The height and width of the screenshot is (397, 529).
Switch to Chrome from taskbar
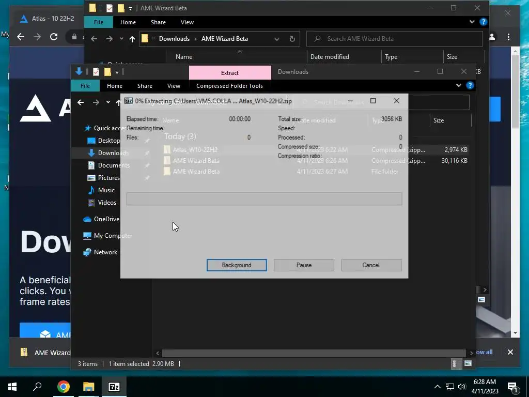(63, 387)
